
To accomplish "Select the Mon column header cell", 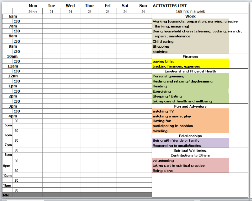I will pyautogui.click(x=33, y=6).
